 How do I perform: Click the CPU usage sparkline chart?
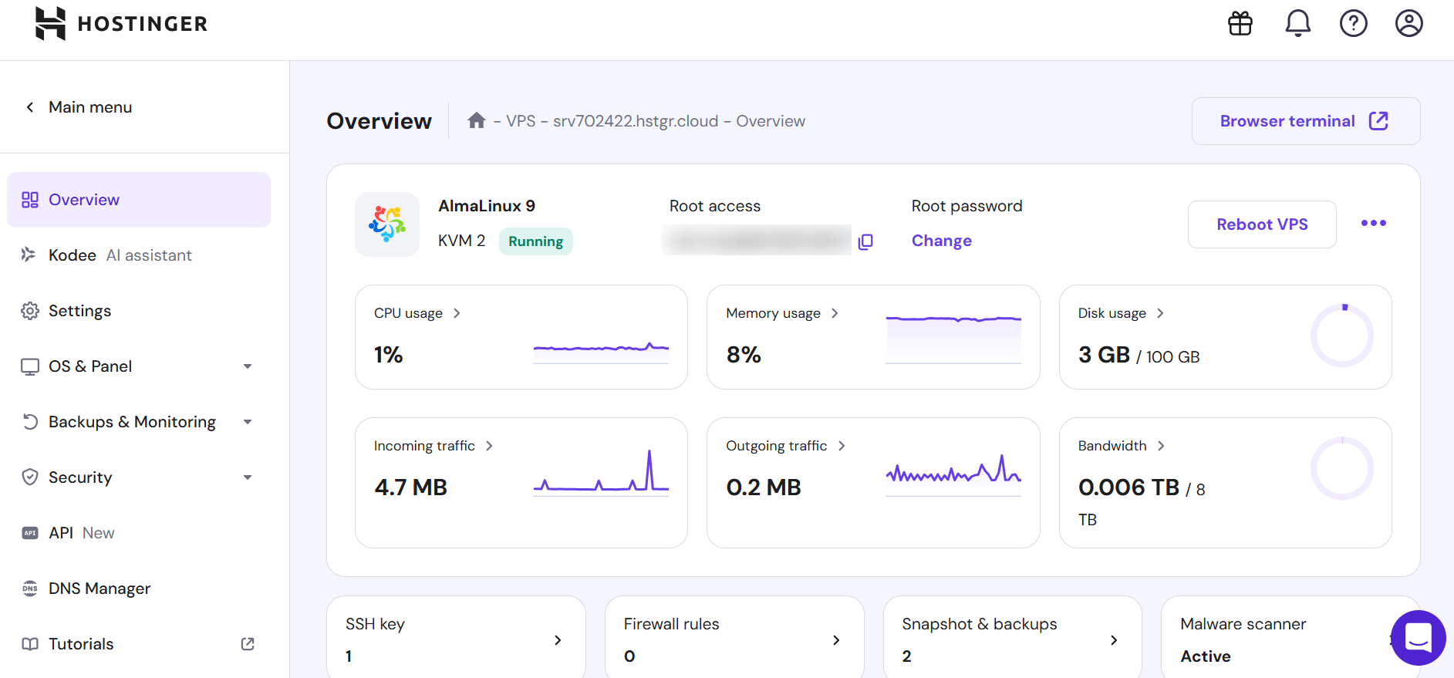point(601,352)
